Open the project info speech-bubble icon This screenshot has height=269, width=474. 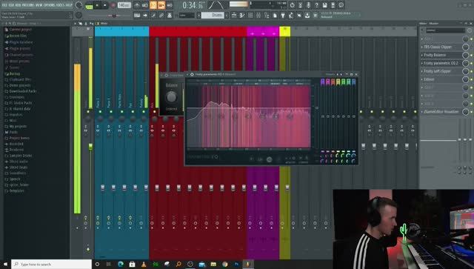coord(341,5)
